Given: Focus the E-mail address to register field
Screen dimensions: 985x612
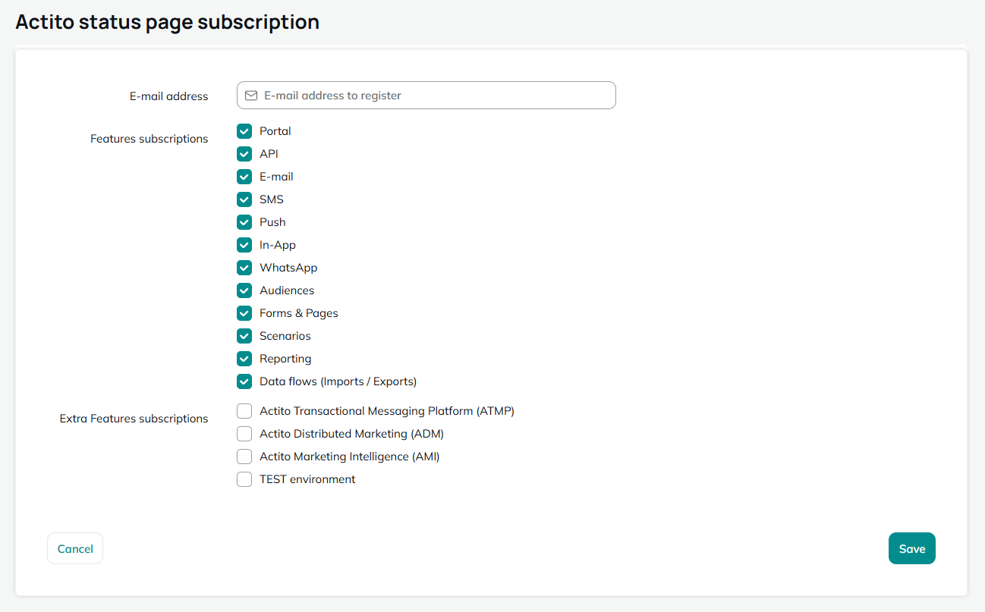Looking at the screenshot, I should (426, 96).
